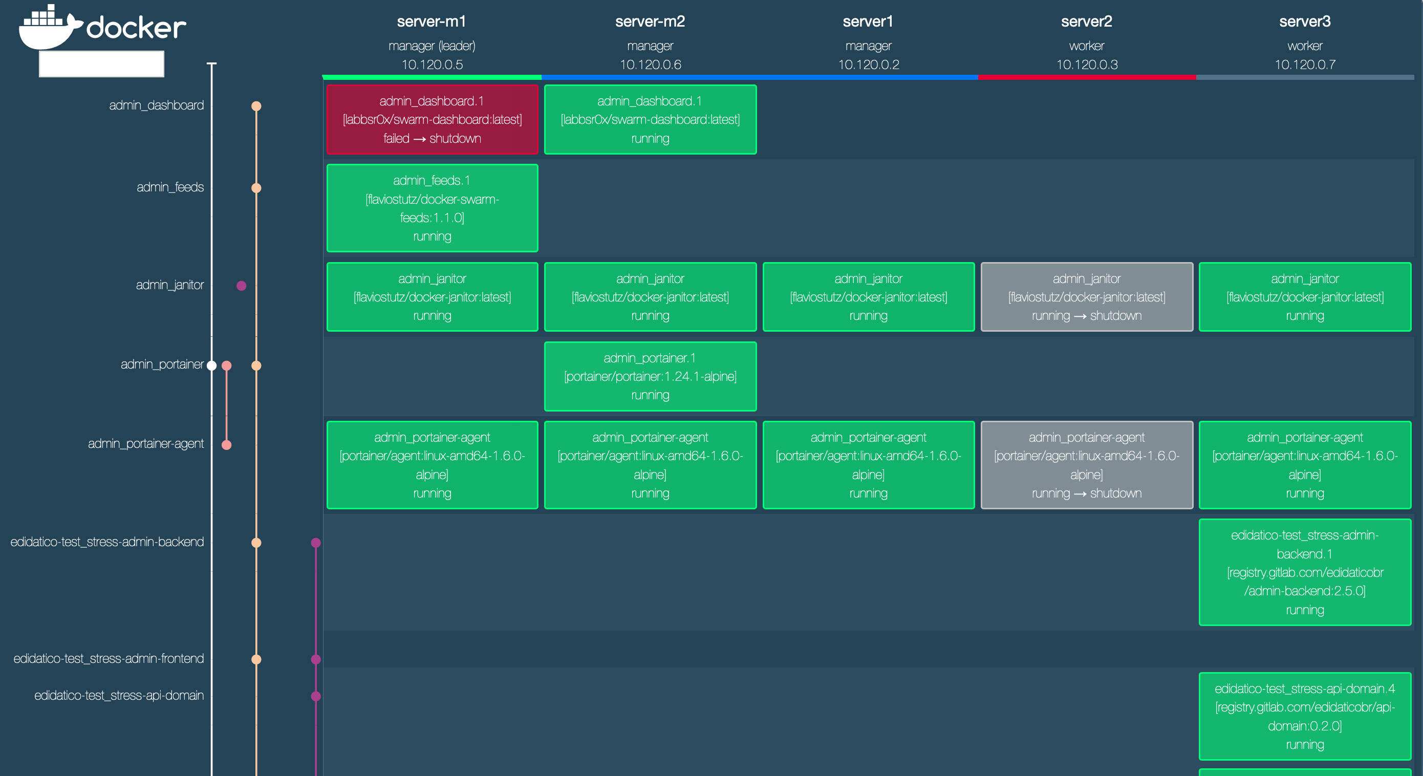Click the running admin_dashboard.1 task on server-m2
Image resolution: width=1423 pixels, height=776 pixels.
coord(650,120)
